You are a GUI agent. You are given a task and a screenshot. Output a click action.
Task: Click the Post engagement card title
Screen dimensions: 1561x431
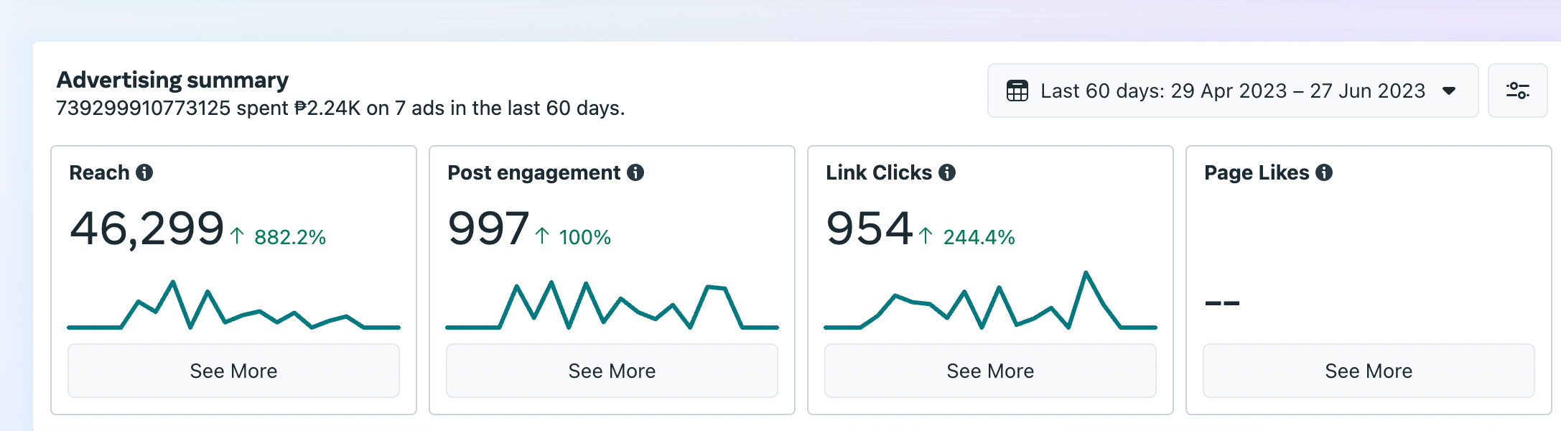tap(533, 173)
